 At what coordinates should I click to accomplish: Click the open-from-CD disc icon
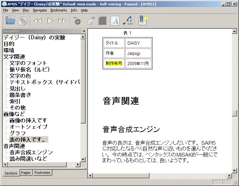23,21
